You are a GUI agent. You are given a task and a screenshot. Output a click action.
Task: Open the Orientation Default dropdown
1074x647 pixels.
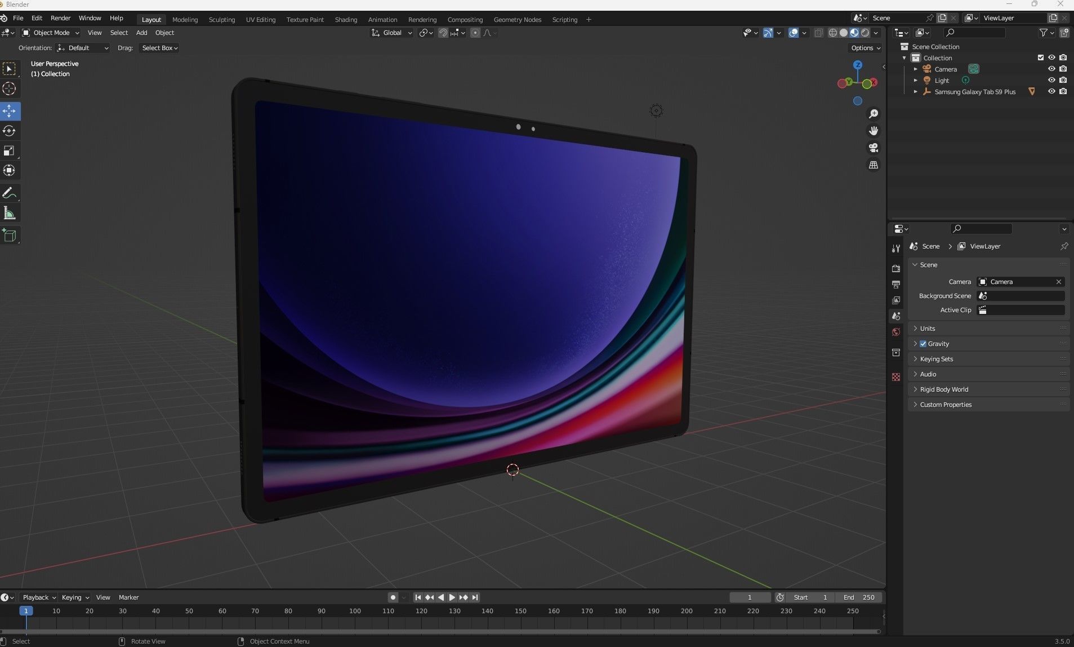[83, 48]
